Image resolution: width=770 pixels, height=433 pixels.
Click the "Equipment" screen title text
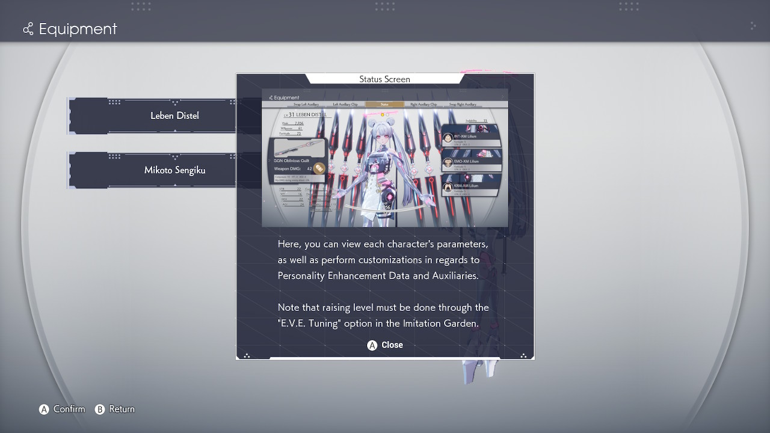(78, 29)
